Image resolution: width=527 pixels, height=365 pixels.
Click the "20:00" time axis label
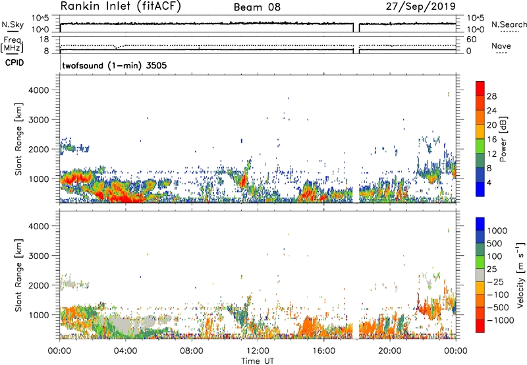click(390, 351)
